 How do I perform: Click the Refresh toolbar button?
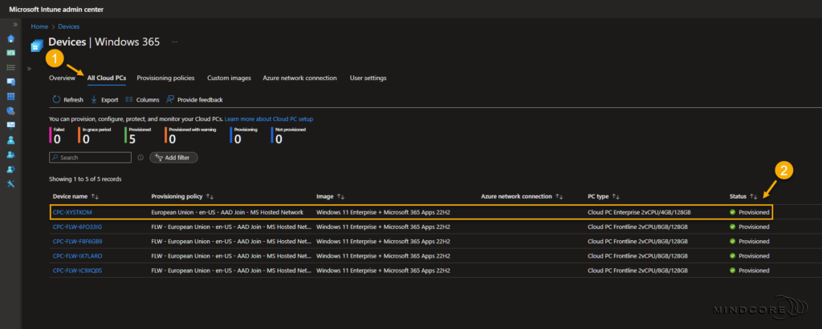click(x=67, y=99)
